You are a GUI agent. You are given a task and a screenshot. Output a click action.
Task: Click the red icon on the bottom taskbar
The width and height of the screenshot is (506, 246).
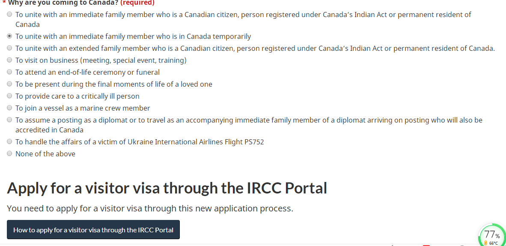click(x=426, y=245)
